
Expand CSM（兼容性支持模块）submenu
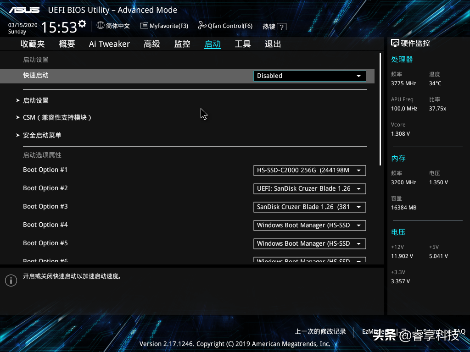click(x=57, y=117)
